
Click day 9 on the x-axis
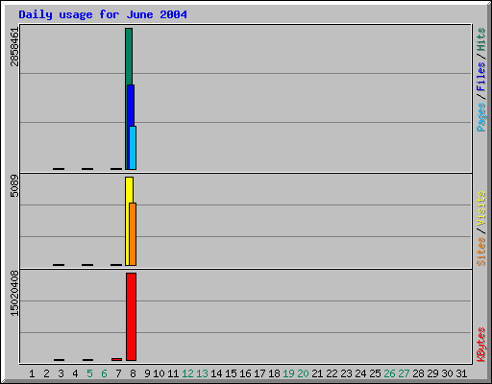point(147,373)
